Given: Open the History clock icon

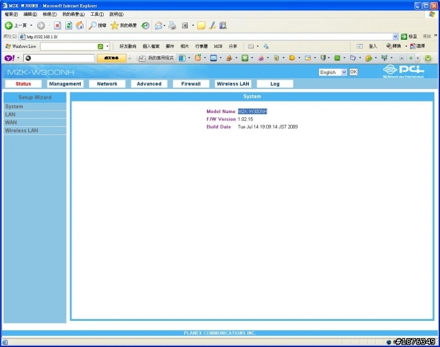Looking at the screenshot, I should [145, 25].
